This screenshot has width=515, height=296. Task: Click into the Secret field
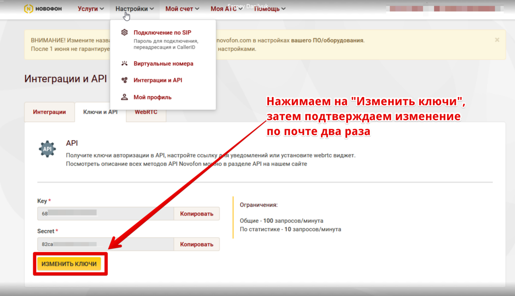(x=105, y=244)
